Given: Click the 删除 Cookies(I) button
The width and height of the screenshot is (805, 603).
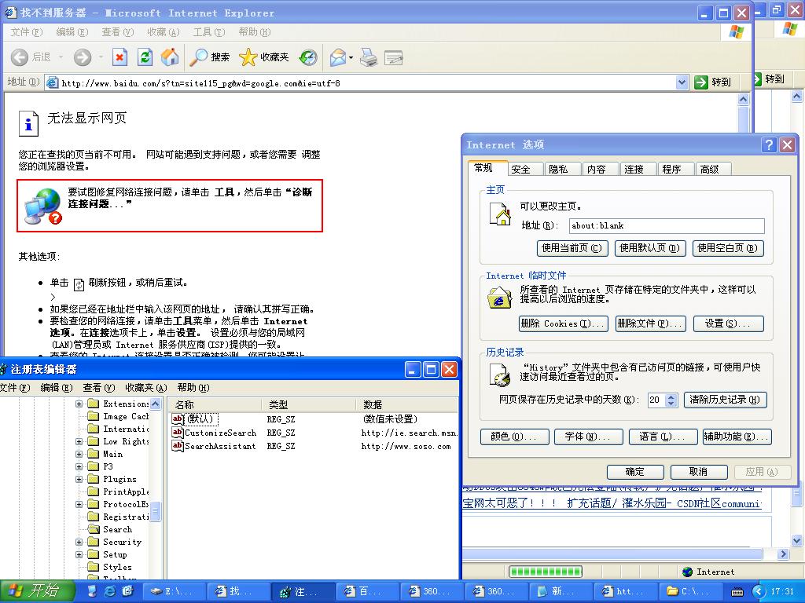Looking at the screenshot, I should pos(563,323).
